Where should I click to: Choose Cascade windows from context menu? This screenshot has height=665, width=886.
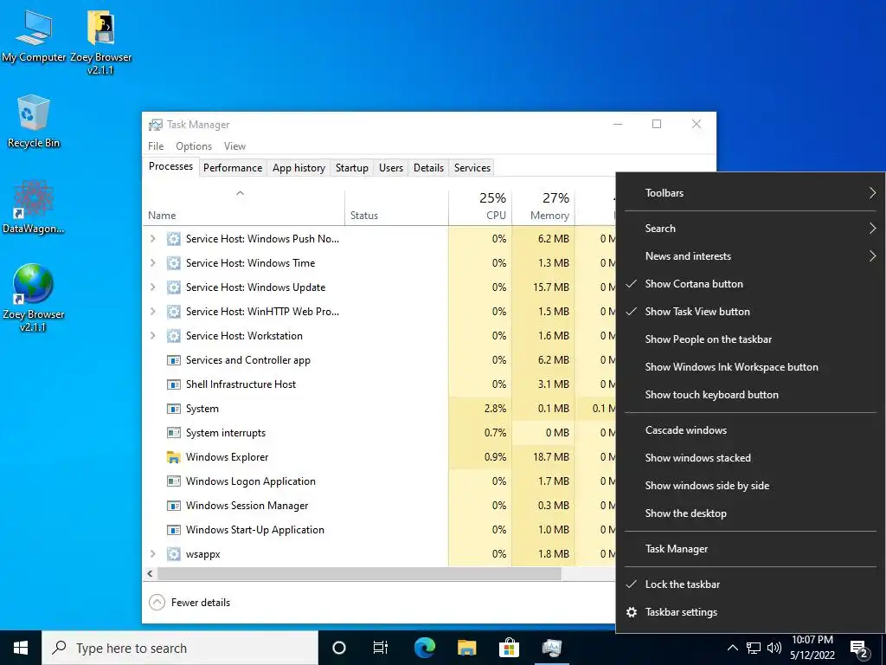point(750,430)
